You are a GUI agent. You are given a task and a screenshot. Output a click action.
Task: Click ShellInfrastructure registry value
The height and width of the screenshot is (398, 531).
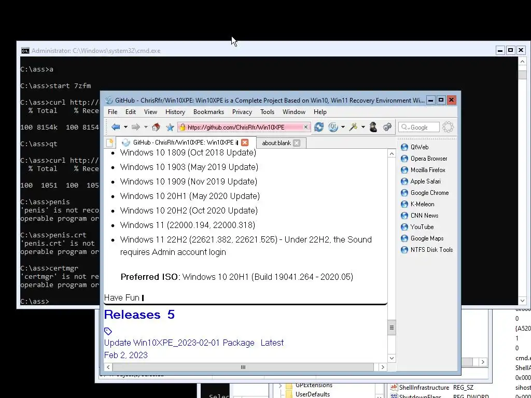click(x=424, y=388)
